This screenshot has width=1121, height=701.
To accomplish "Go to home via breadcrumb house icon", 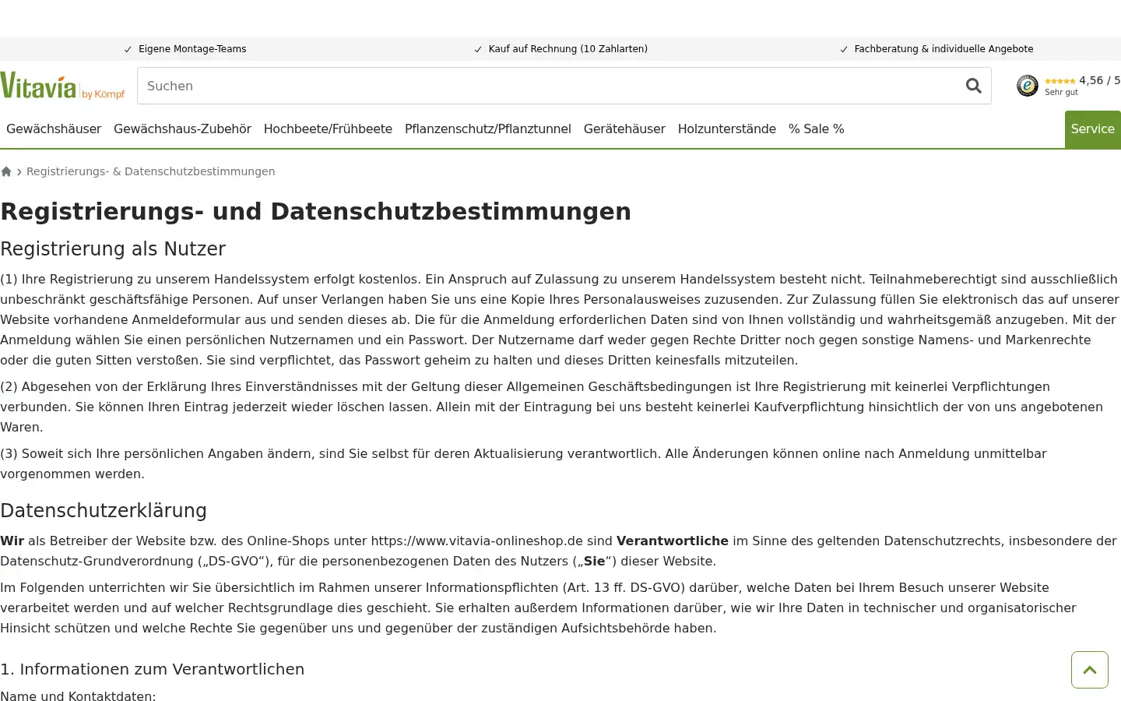I will (6, 171).
